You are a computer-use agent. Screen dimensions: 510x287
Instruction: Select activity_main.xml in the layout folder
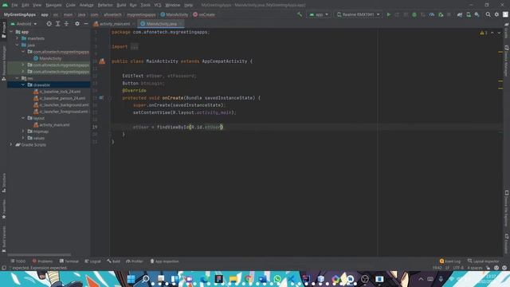tap(54, 125)
